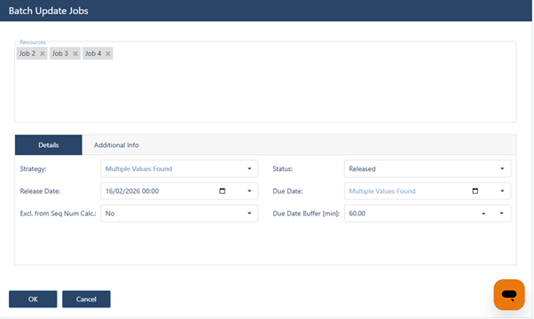Click the Resources field label
The width and height of the screenshot is (534, 319).
(x=33, y=43)
